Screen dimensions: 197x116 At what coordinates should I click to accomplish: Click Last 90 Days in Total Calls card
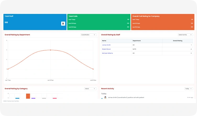tap(72, 27)
